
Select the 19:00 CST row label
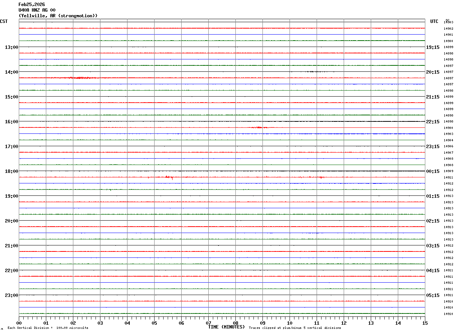pyautogui.click(x=12, y=196)
